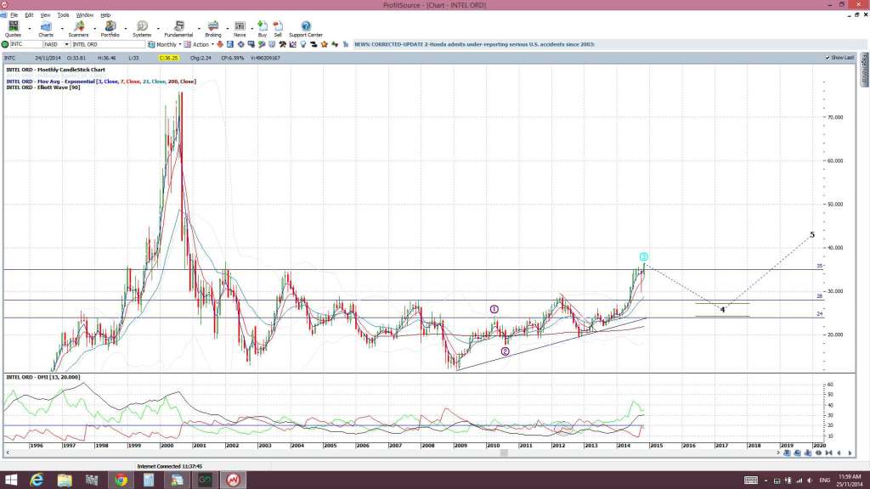Click the Internet Connected status text
Viewport: 870px width, 489px height.
170,466
